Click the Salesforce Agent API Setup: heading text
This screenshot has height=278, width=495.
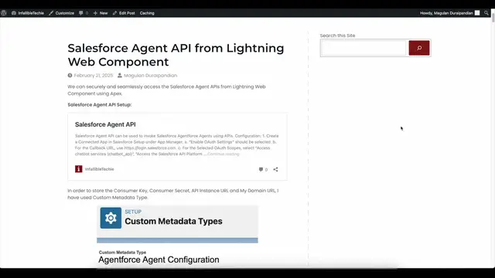click(100, 105)
